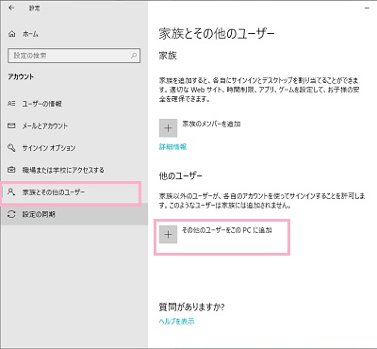The width and height of the screenshot is (377, 349).
Task: Click plus icon for その他のユーザーをこの PC に追加
Action: (168, 234)
